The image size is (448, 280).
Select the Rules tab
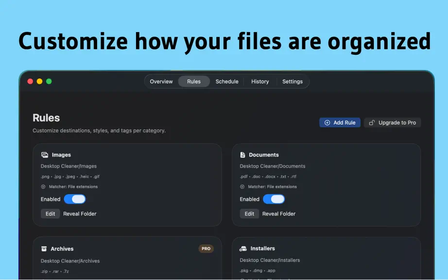[194, 82]
